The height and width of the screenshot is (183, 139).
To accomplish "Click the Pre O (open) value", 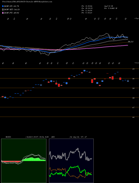I will [x=87, y=6].
